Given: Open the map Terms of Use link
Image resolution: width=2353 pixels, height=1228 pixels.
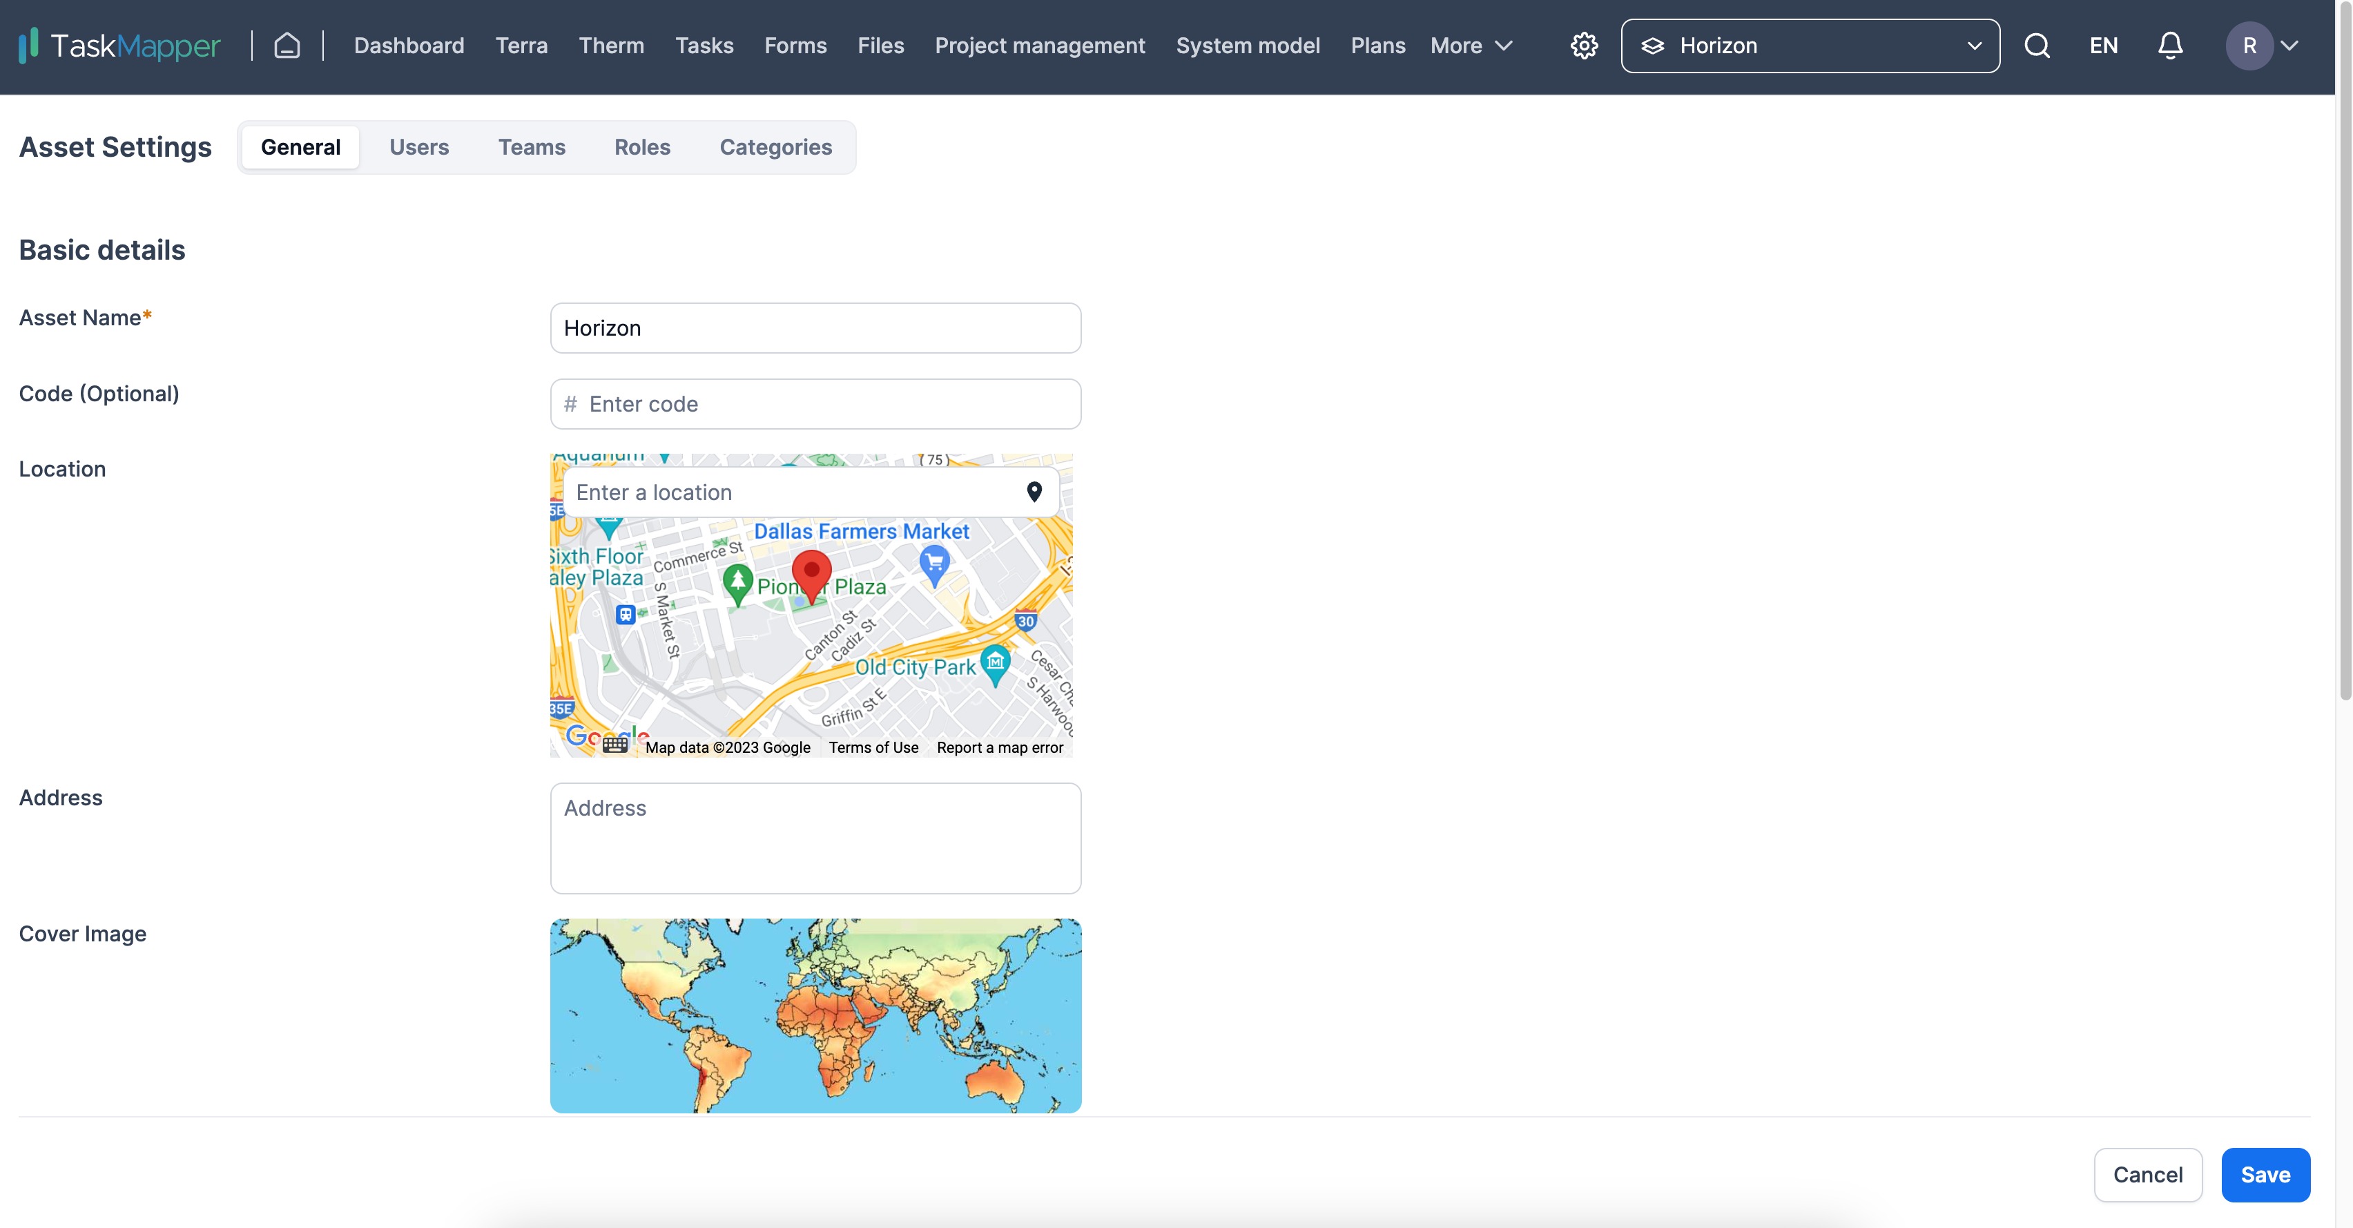Looking at the screenshot, I should tap(873, 747).
